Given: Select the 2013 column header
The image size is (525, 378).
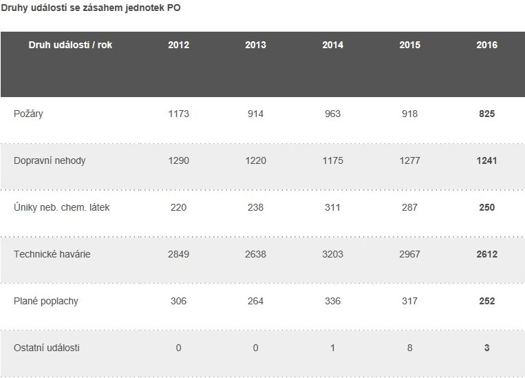Looking at the screenshot, I should (x=255, y=45).
